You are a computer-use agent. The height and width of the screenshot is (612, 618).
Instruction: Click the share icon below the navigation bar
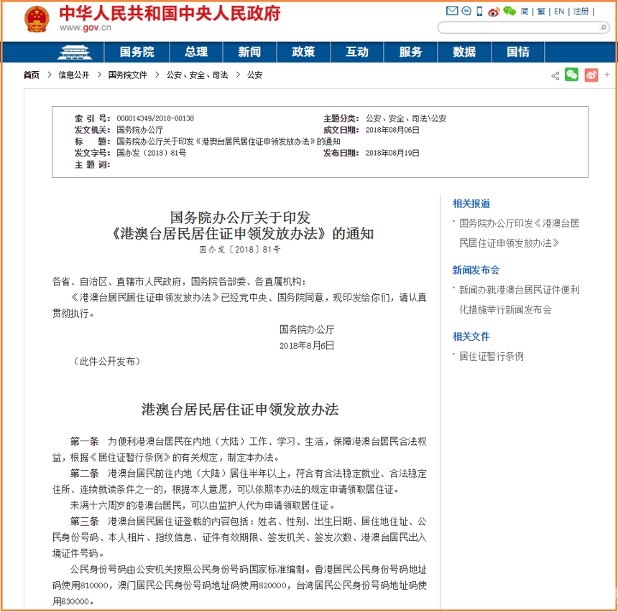(555, 75)
